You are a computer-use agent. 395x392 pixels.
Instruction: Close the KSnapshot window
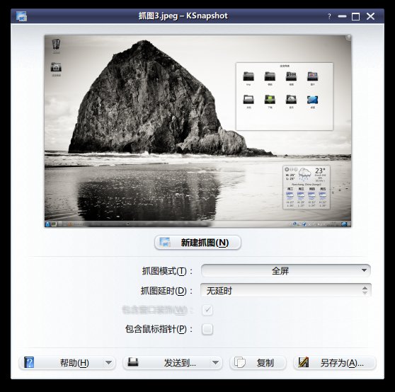(x=370, y=16)
